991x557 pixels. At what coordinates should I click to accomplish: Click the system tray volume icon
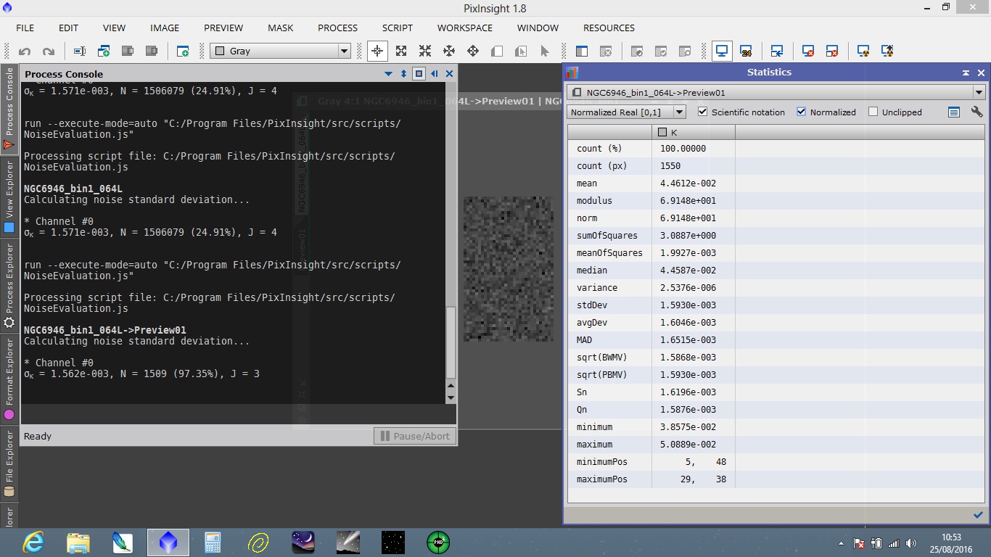pos(911,543)
